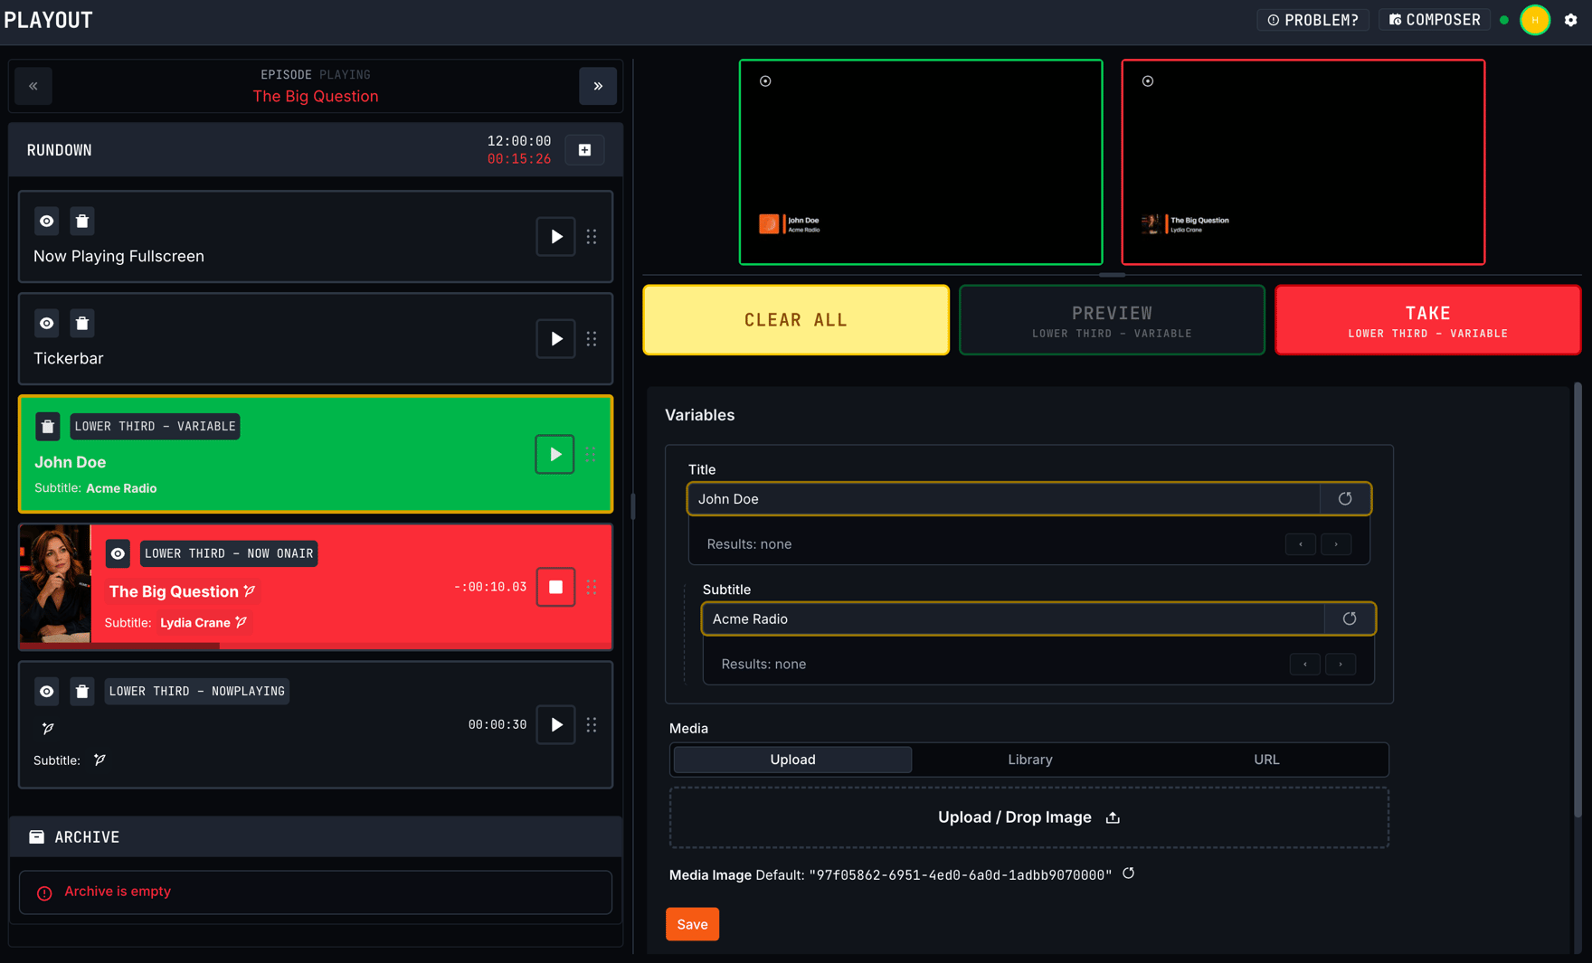The image size is (1592, 963).
Task: Go to previous episode with double-left chevron
Action: 33,87
